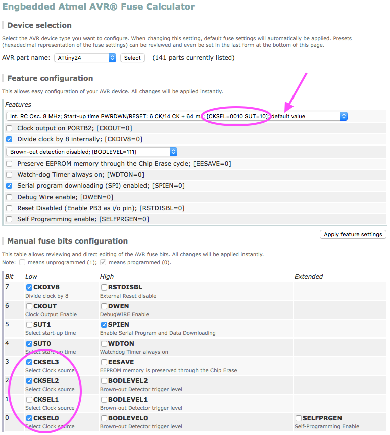
Task: Click 'External Reset disable' description
Action: 128,296
